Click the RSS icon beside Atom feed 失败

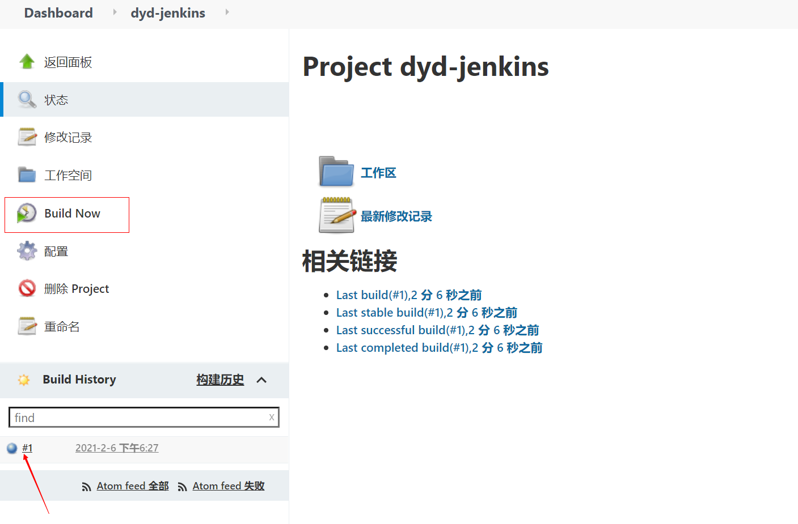click(182, 487)
